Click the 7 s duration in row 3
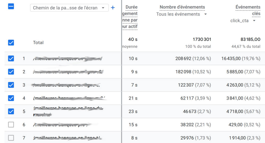Screen dimensions: 265x143 click(x=134, y=85)
